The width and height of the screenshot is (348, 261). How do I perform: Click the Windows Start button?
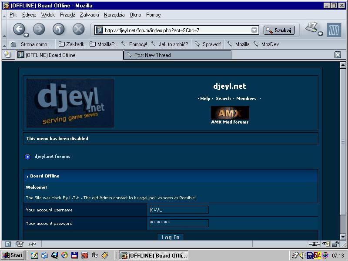point(13,255)
